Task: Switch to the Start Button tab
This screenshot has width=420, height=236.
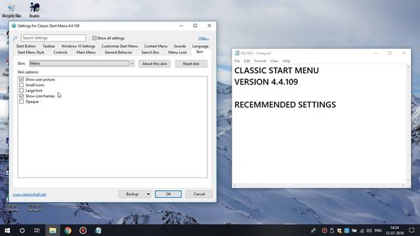Action: 26,46
